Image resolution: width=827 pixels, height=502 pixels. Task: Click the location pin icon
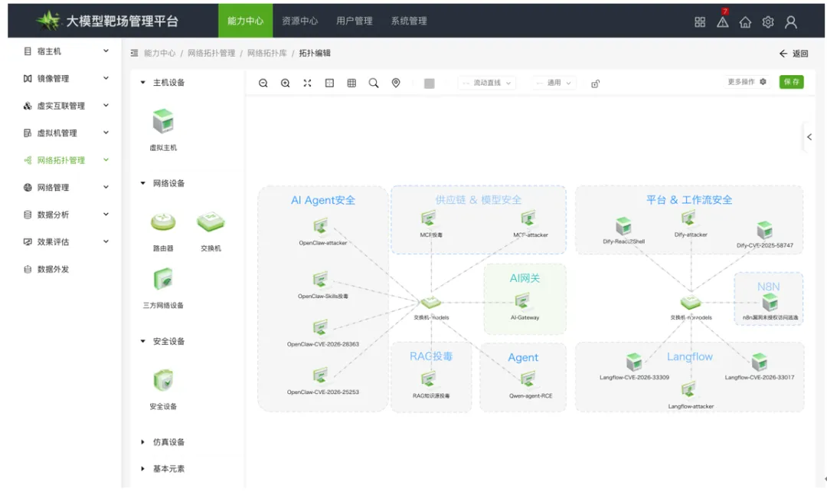[x=396, y=83]
